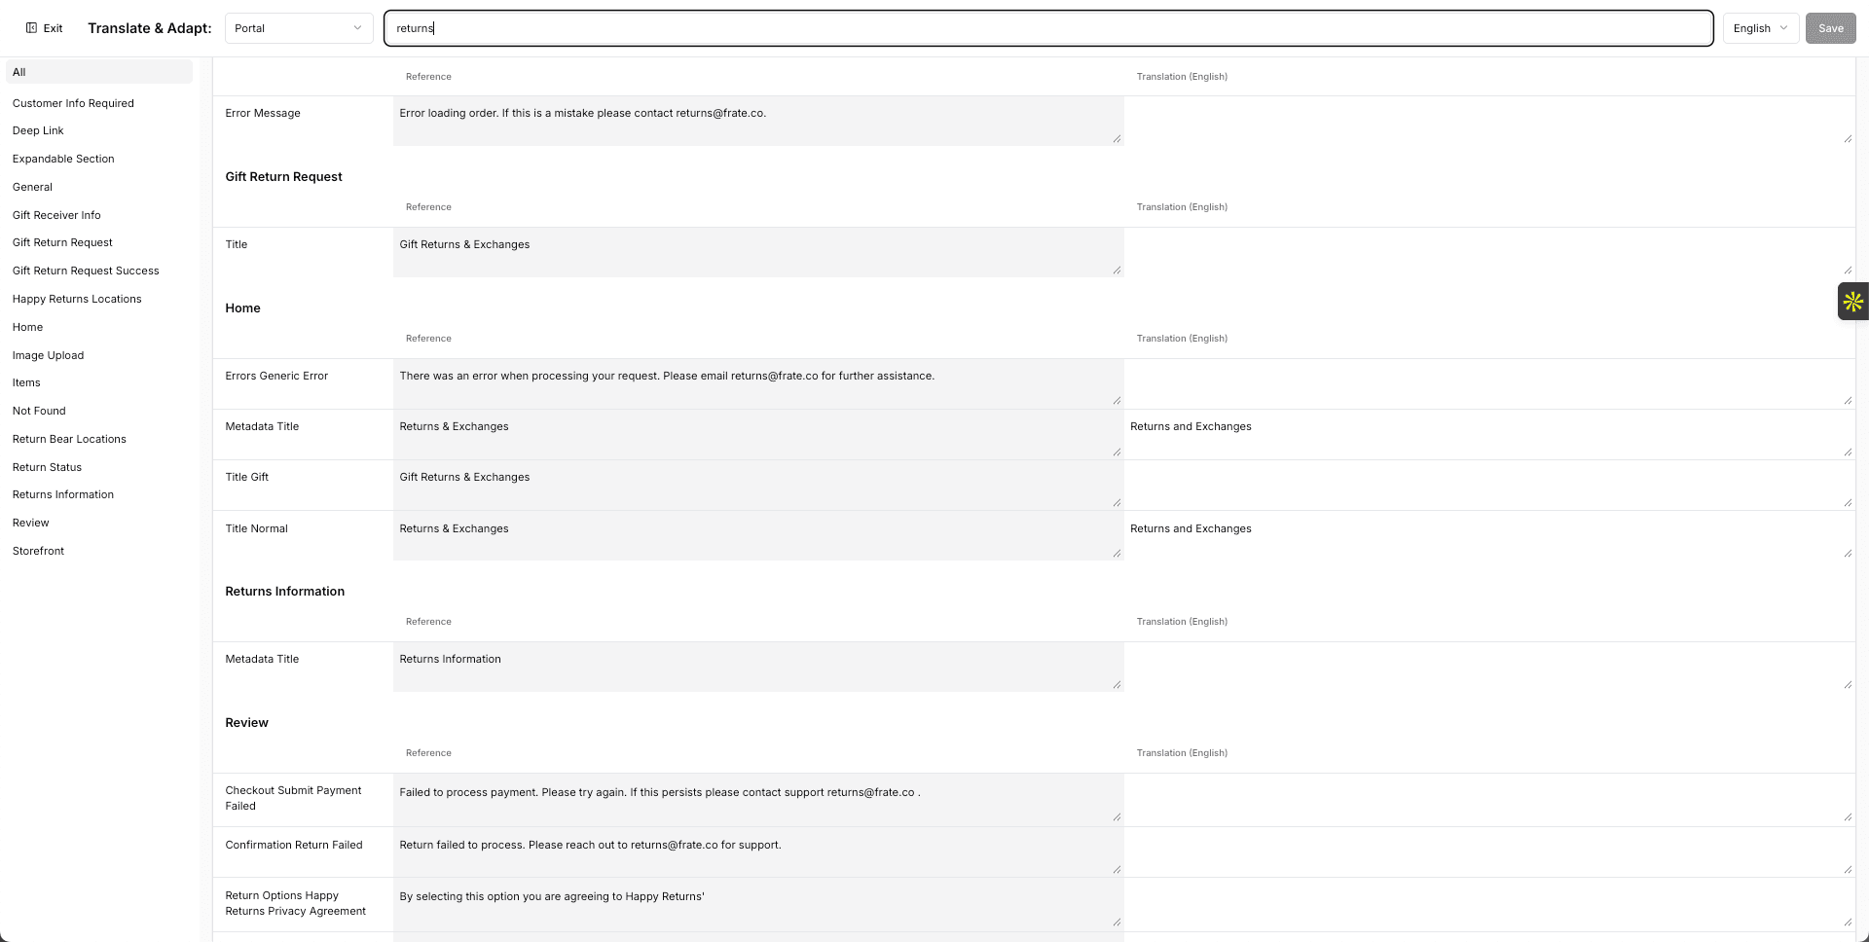Go to Happy Returns Locations category

pyautogui.click(x=77, y=299)
